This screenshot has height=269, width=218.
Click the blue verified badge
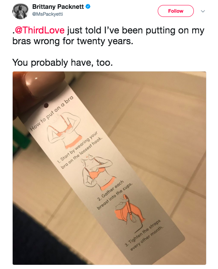pos(88,7)
